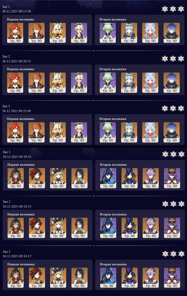Click 'Вторая половина' heading in 09:29:32 hall
Screen dimensions: 187x296
pyautogui.click(x=113, y=164)
